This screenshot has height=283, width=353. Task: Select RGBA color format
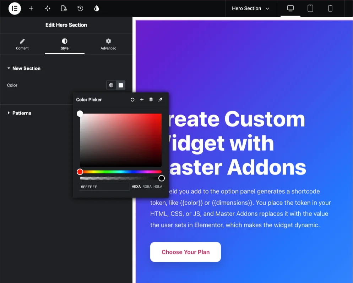[x=147, y=187]
